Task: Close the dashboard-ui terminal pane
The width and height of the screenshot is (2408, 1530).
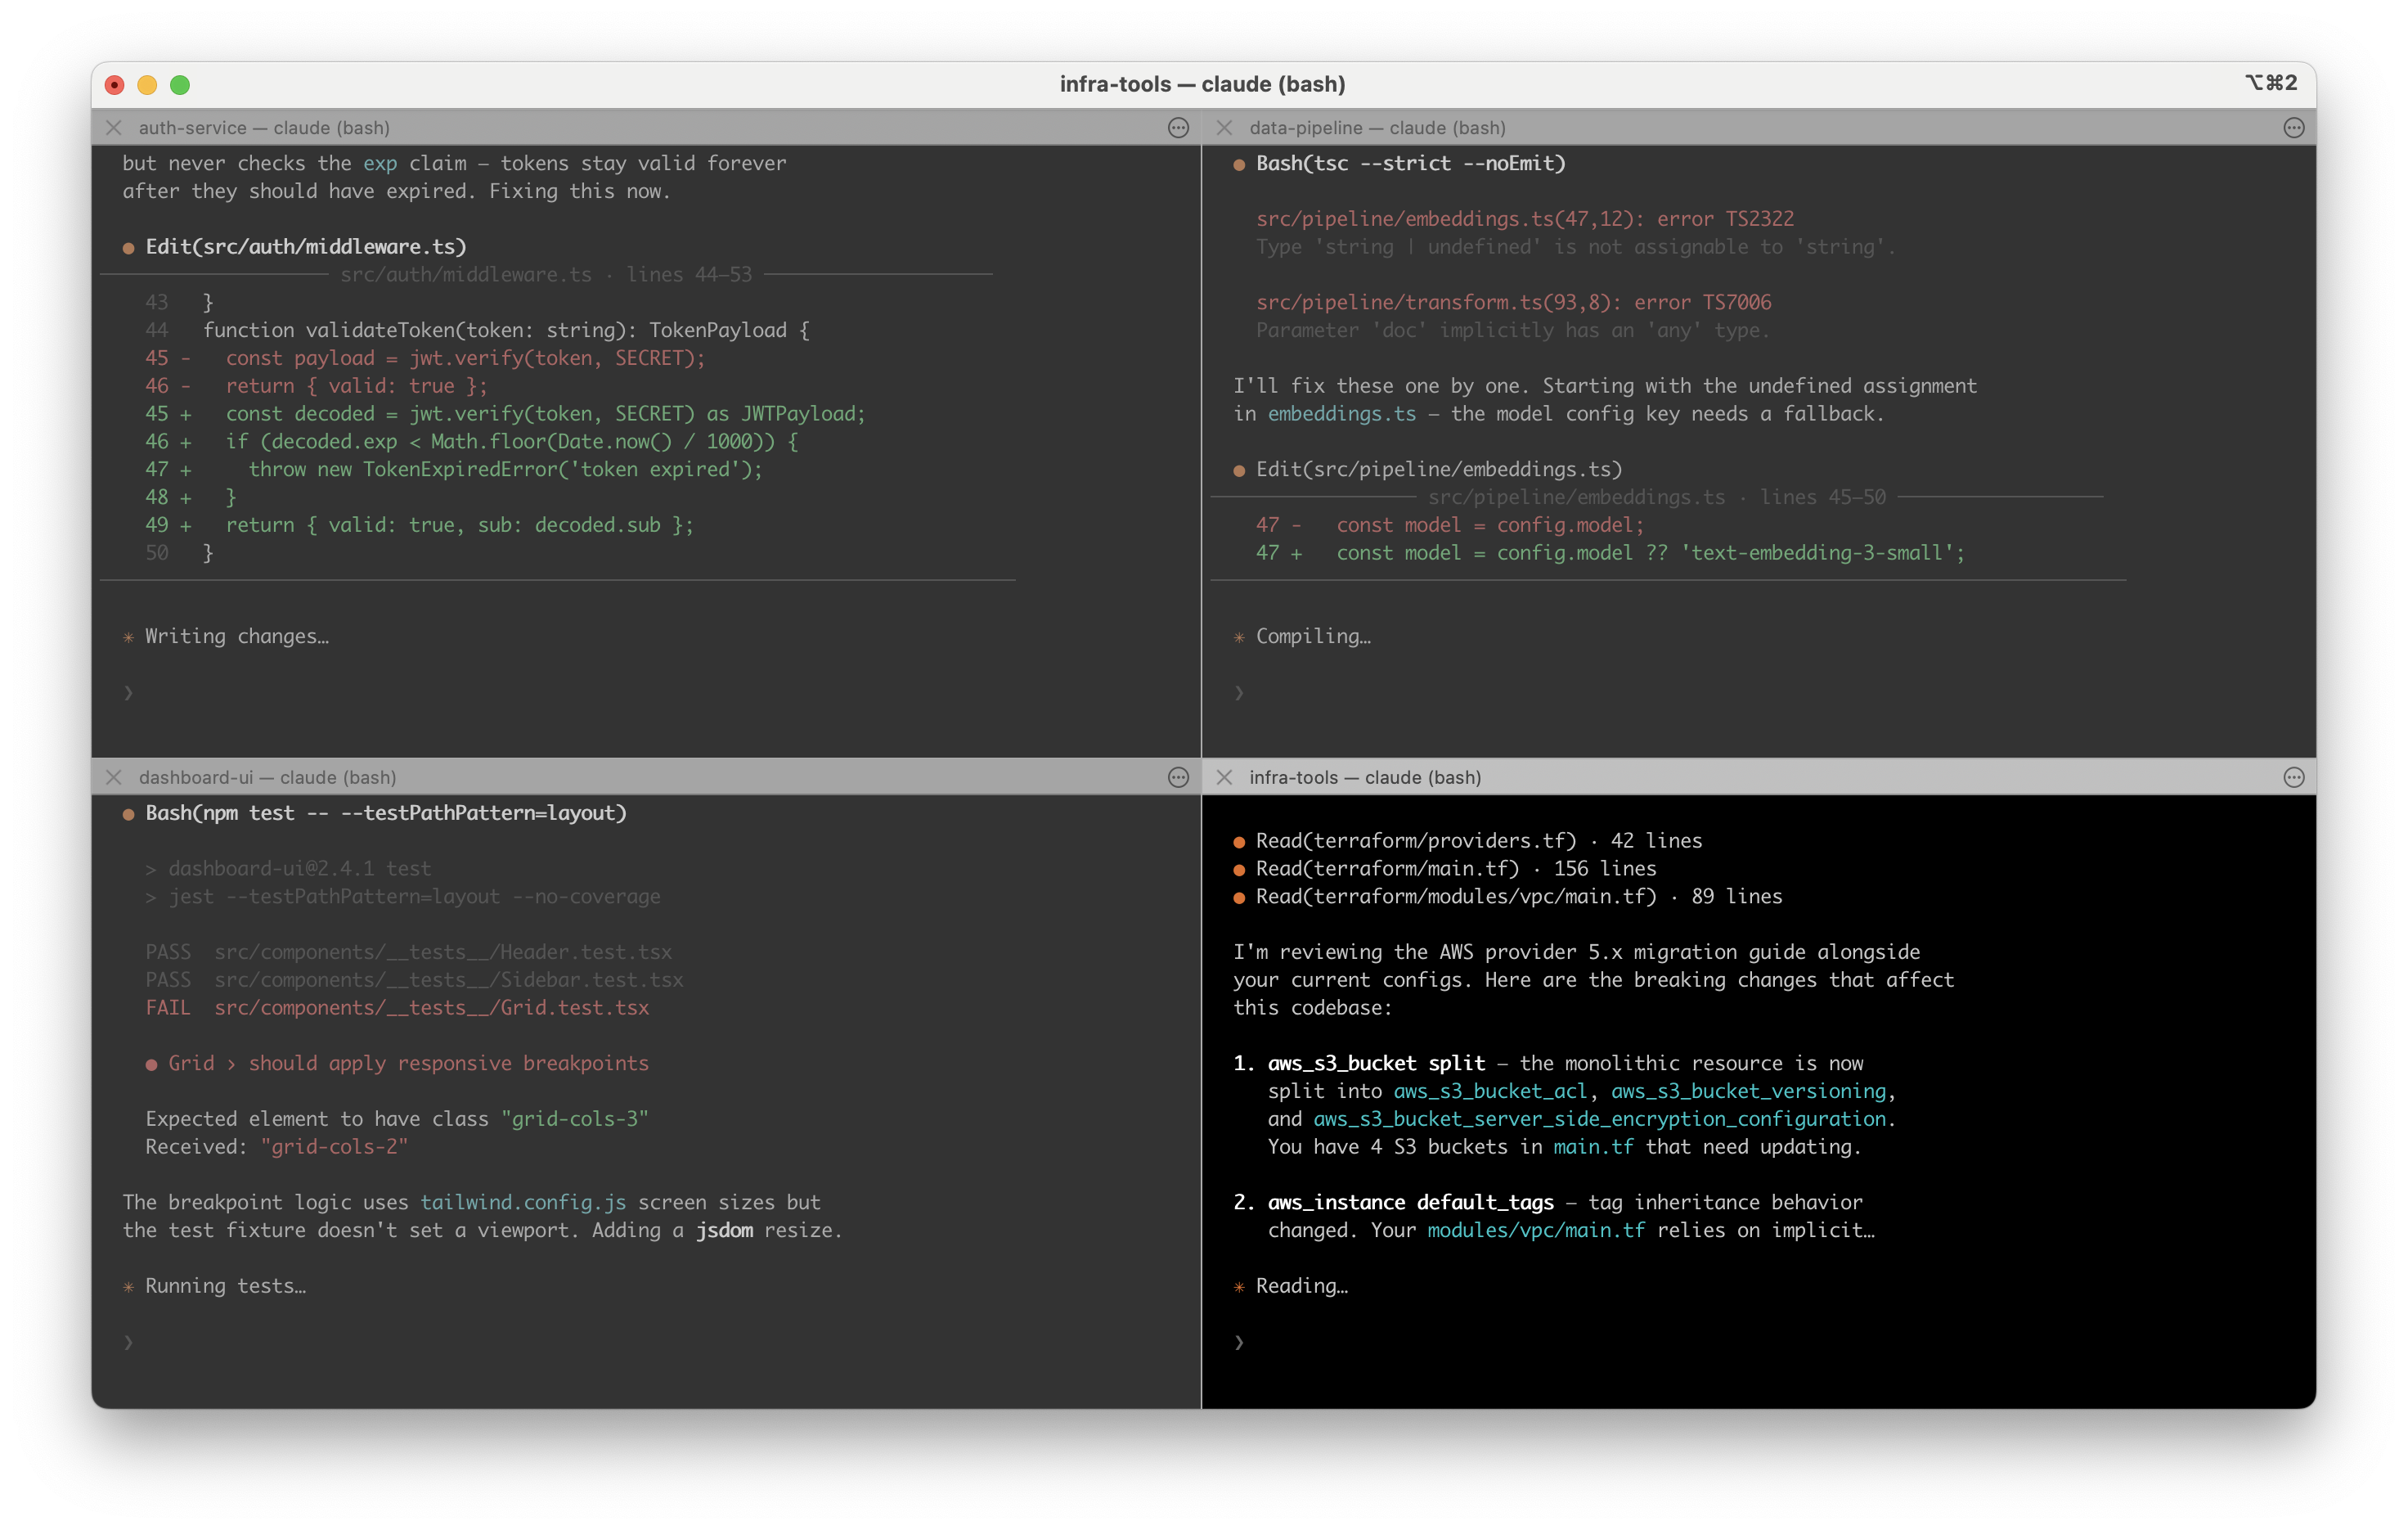Action: coord(114,777)
